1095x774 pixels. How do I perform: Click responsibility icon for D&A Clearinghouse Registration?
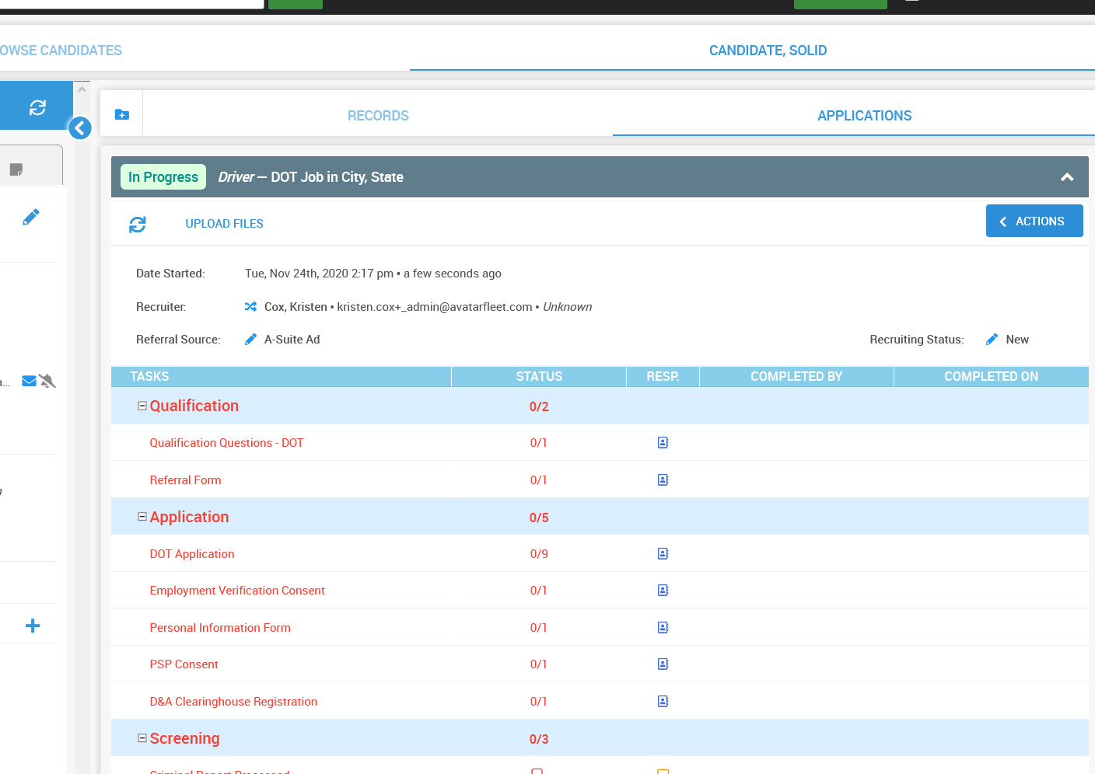(x=663, y=702)
